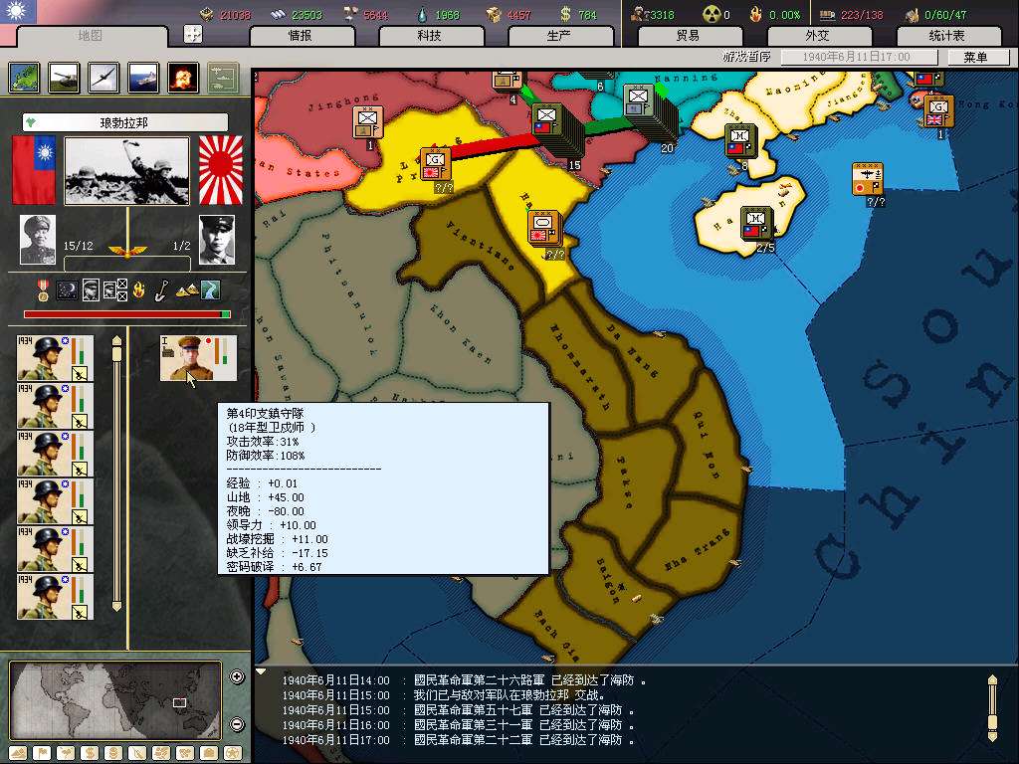Image resolution: width=1019 pixels, height=764 pixels.
Task: Select the Japanese garrison division card
Action: (198, 358)
